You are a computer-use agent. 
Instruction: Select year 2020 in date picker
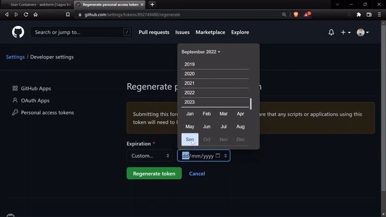pyautogui.click(x=215, y=74)
